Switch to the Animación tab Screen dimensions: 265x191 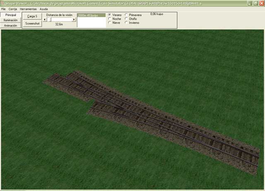[x=10, y=25]
